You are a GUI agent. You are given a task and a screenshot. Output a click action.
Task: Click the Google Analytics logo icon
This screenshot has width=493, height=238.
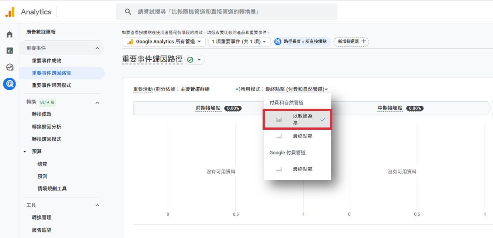[10, 12]
